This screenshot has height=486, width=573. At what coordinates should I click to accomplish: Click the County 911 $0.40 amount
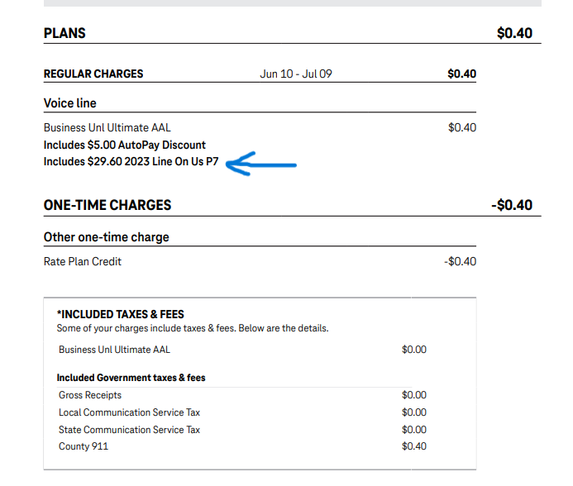pos(414,446)
